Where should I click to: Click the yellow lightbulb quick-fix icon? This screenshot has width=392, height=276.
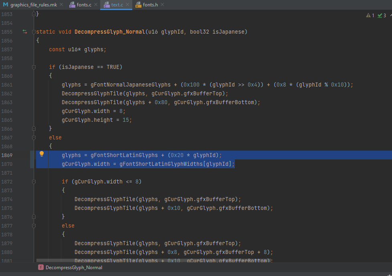[x=41, y=154]
